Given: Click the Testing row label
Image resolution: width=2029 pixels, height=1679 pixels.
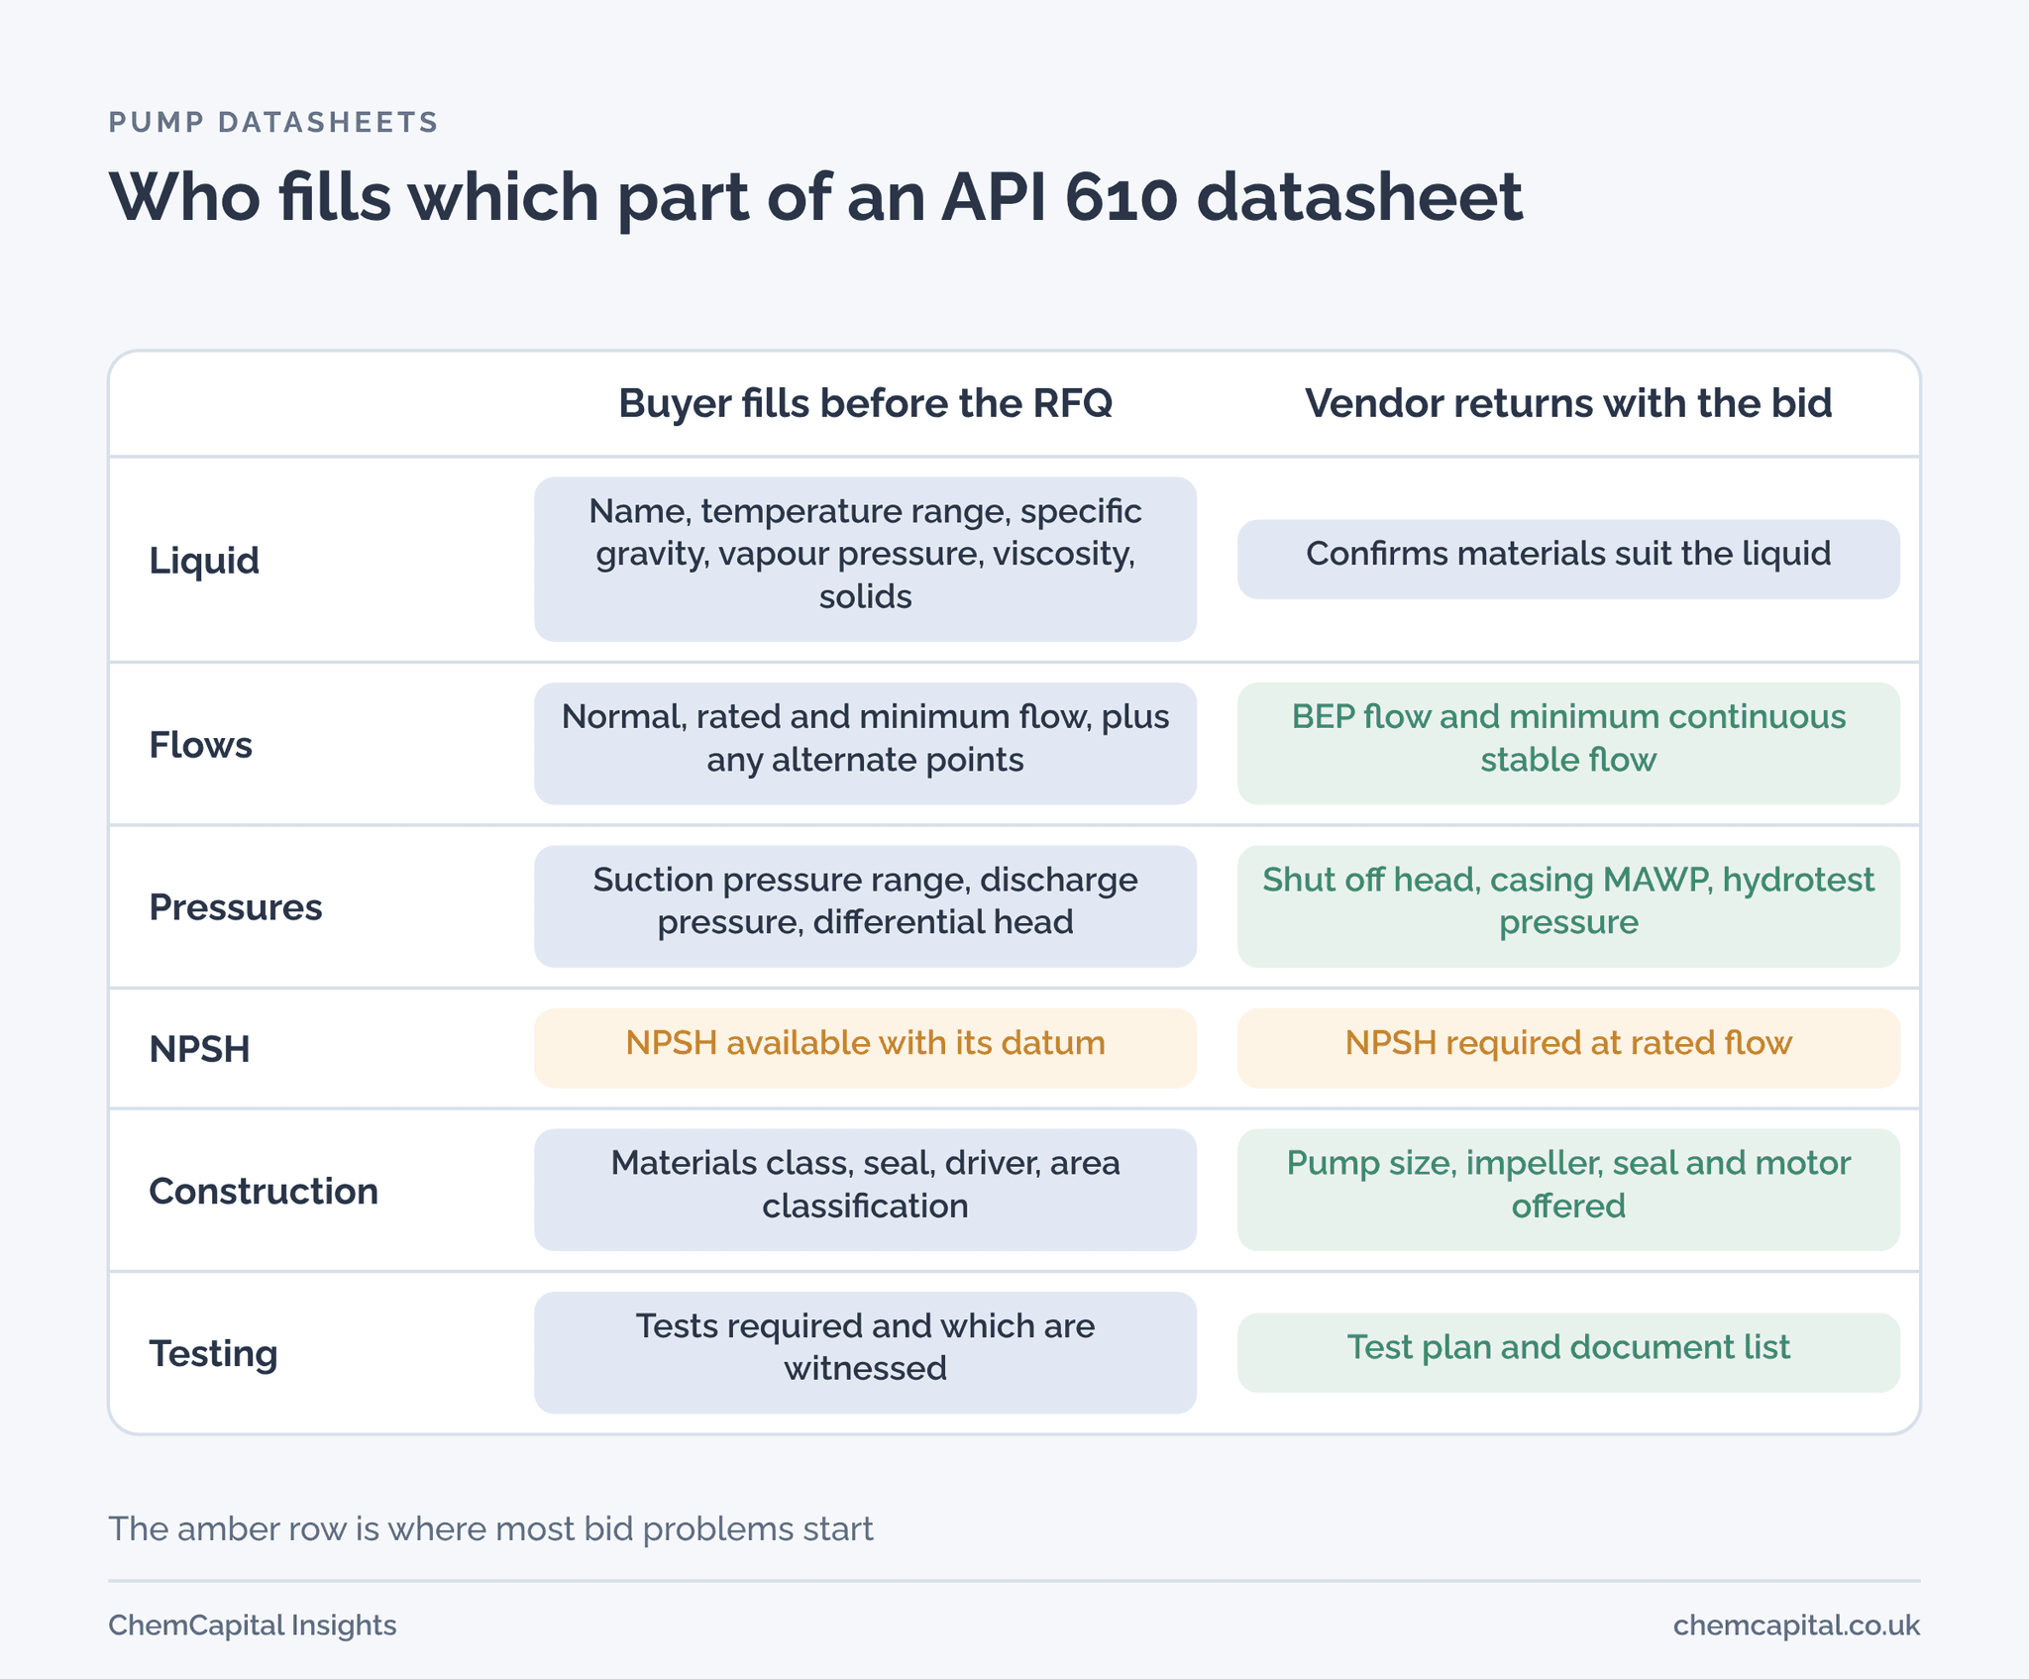Looking at the screenshot, I should pyautogui.click(x=213, y=1353).
